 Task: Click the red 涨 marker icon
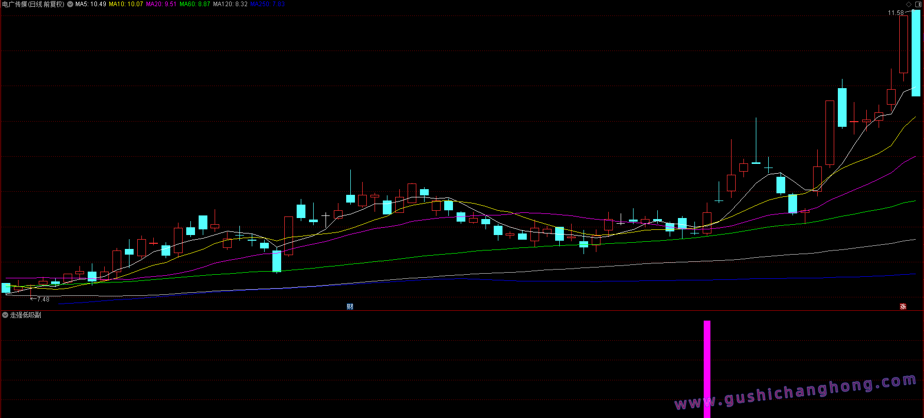click(x=903, y=307)
